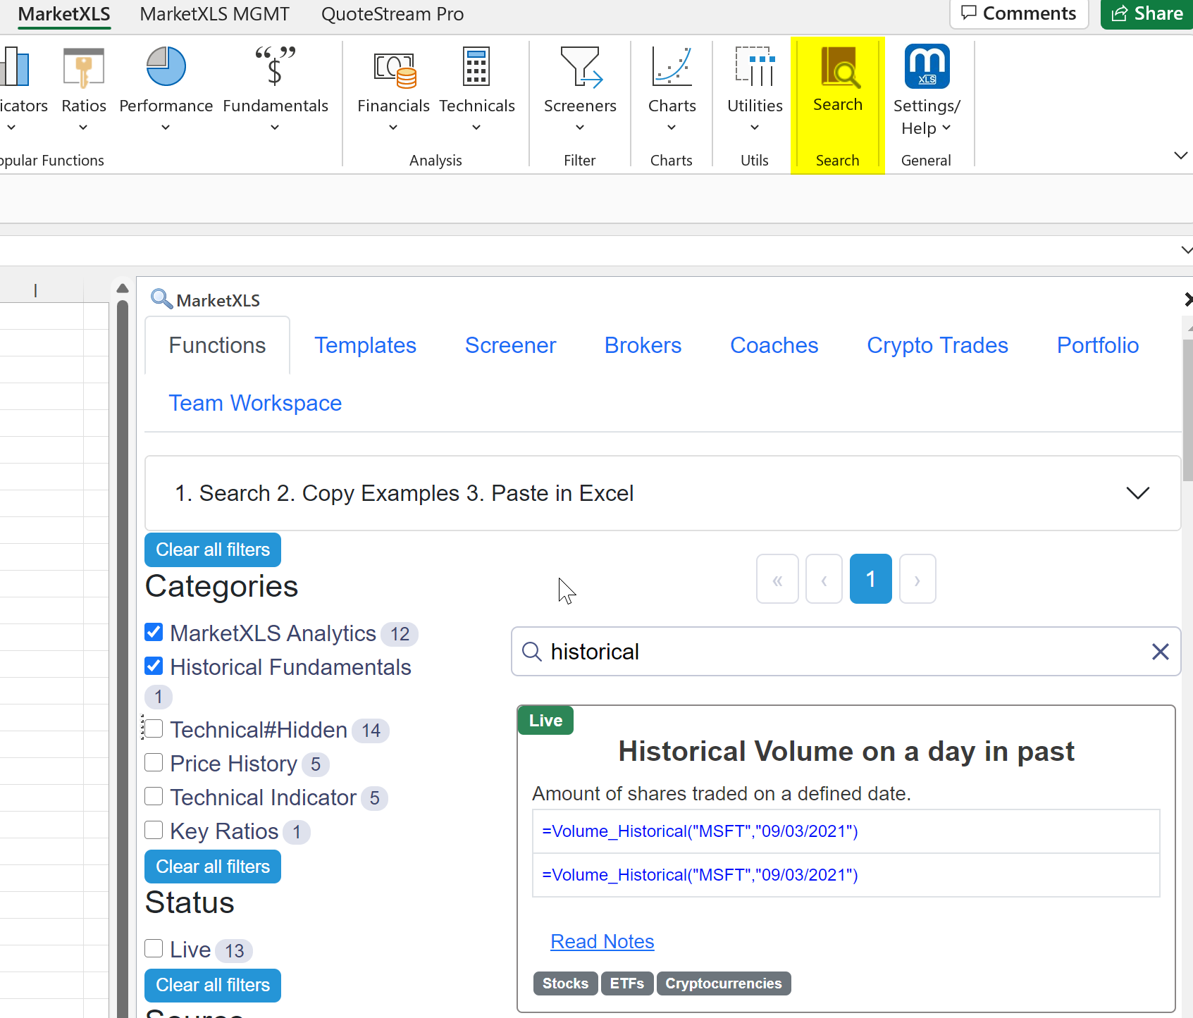This screenshot has width=1193, height=1018.
Task: Switch to the Portfolio tab
Action: tap(1097, 345)
